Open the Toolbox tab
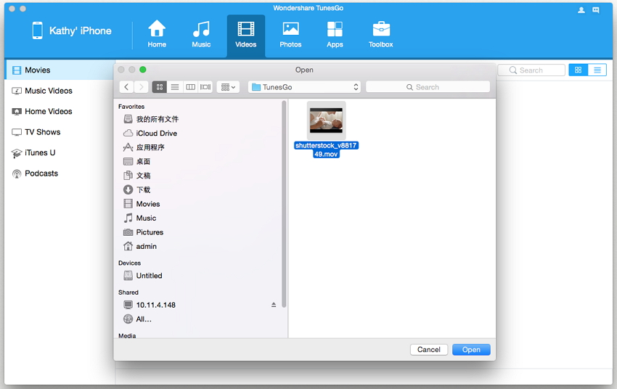The width and height of the screenshot is (617, 389). click(x=380, y=34)
